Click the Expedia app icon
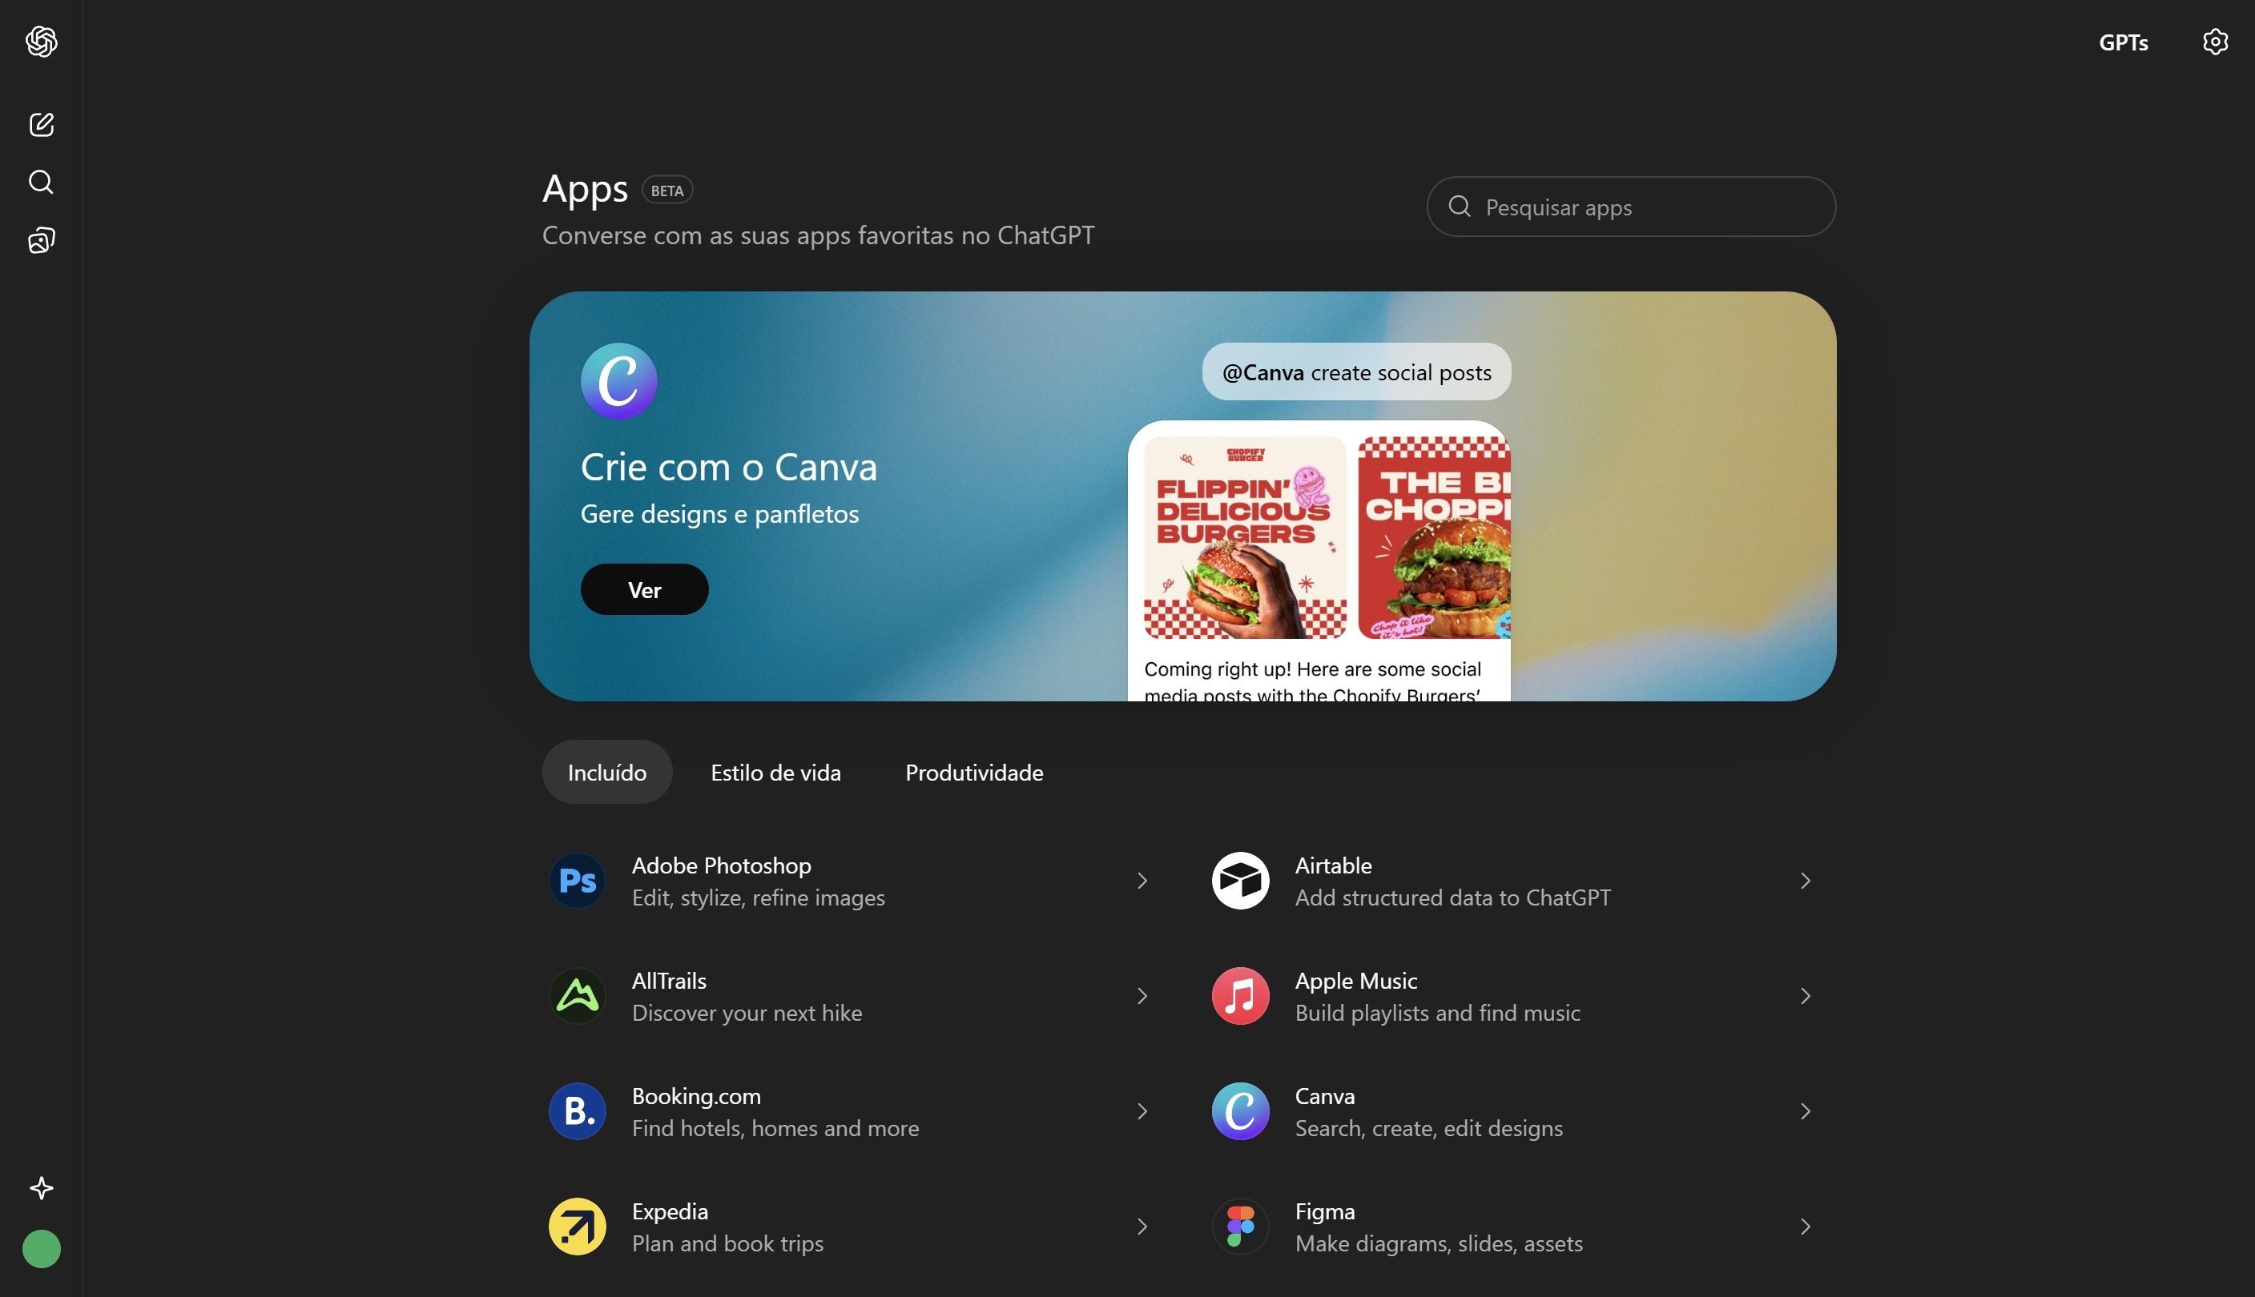 click(x=578, y=1226)
